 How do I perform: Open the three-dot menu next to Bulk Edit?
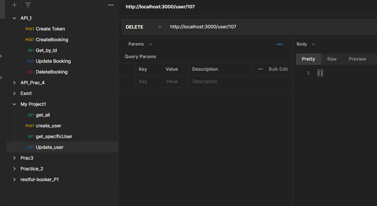[260, 69]
